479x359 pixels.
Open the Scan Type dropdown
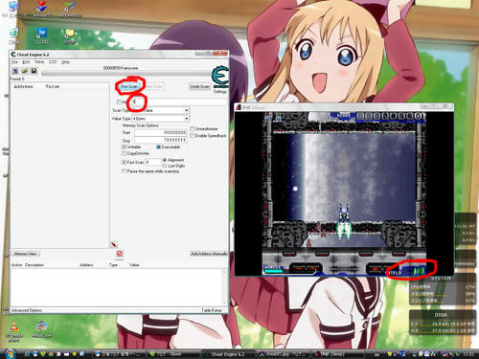161,110
